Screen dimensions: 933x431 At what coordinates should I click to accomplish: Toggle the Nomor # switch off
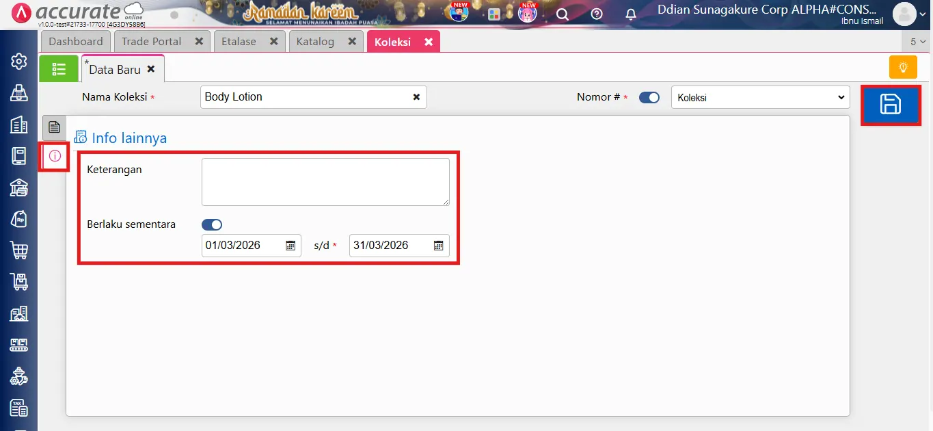(x=649, y=97)
